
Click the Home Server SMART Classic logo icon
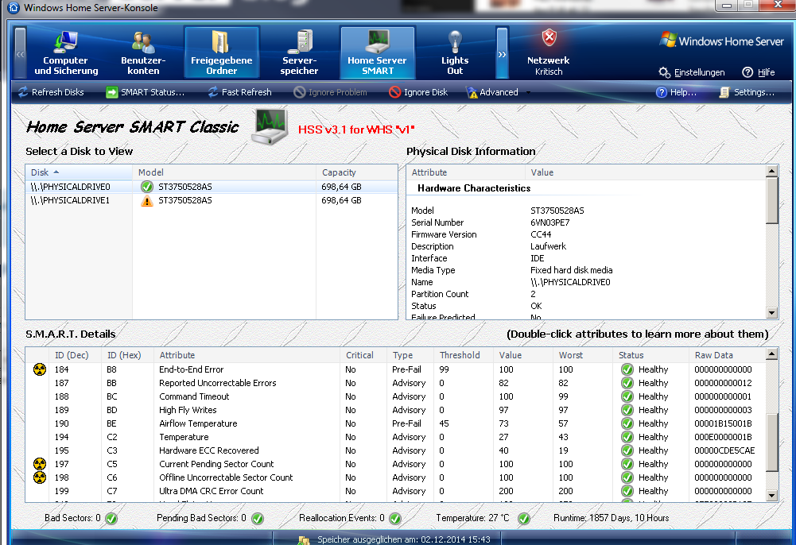[x=271, y=126]
